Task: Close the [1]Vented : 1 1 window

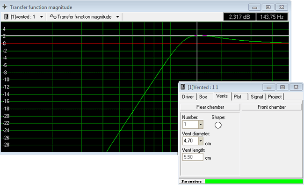Action: click(x=296, y=88)
